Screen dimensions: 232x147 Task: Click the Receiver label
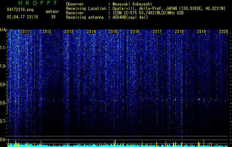75,13
